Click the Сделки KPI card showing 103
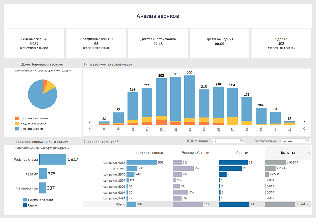 coord(281,43)
